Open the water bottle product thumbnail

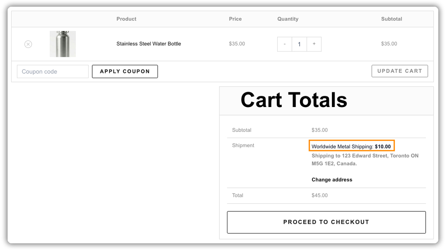63,44
